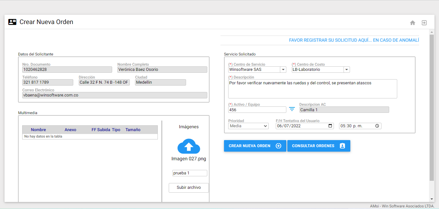The width and height of the screenshot is (439, 209).
Task: Sort by Tamaño column header
Action: pos(133,130)
